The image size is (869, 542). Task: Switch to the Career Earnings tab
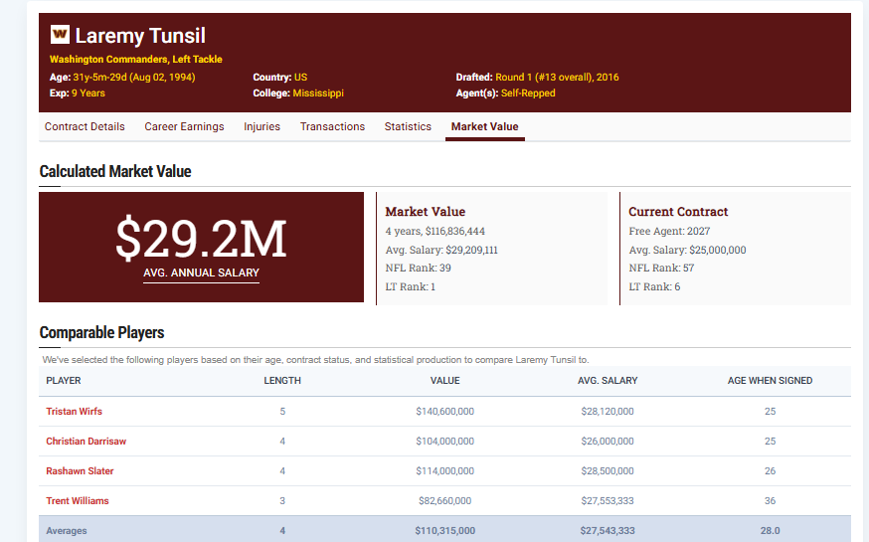pos(184,126)
